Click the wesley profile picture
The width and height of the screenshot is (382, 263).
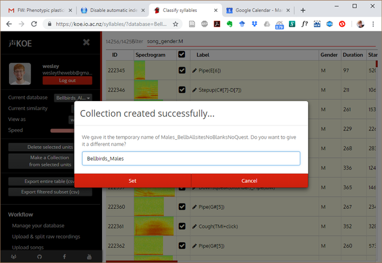point(20,74)
